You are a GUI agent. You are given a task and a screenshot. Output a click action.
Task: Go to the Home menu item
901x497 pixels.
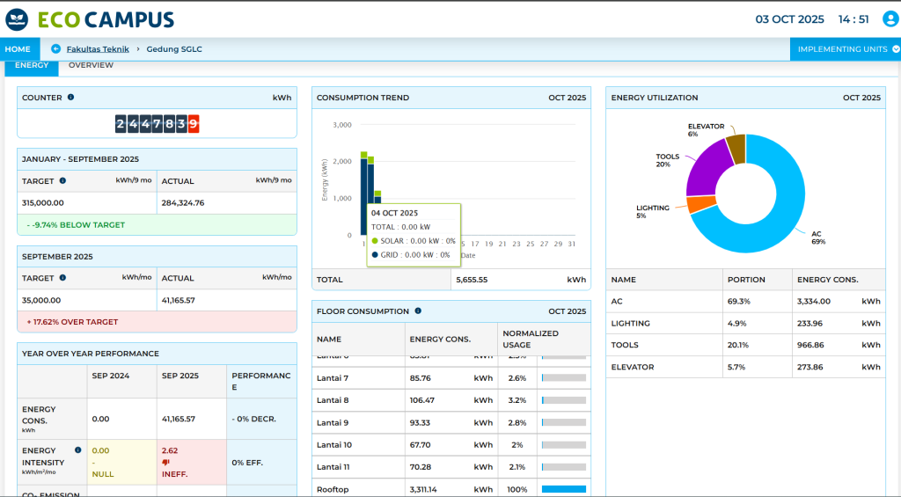click(x=18, y=49)
